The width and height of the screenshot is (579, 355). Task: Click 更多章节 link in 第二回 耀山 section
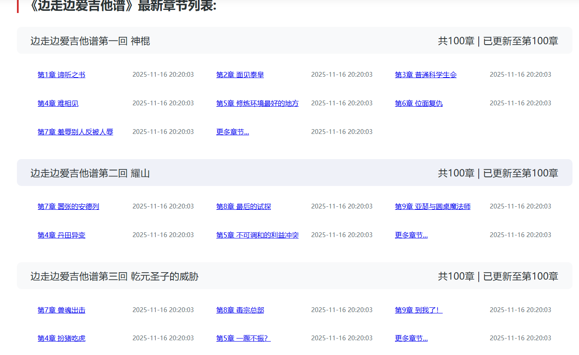click(411, 234)
